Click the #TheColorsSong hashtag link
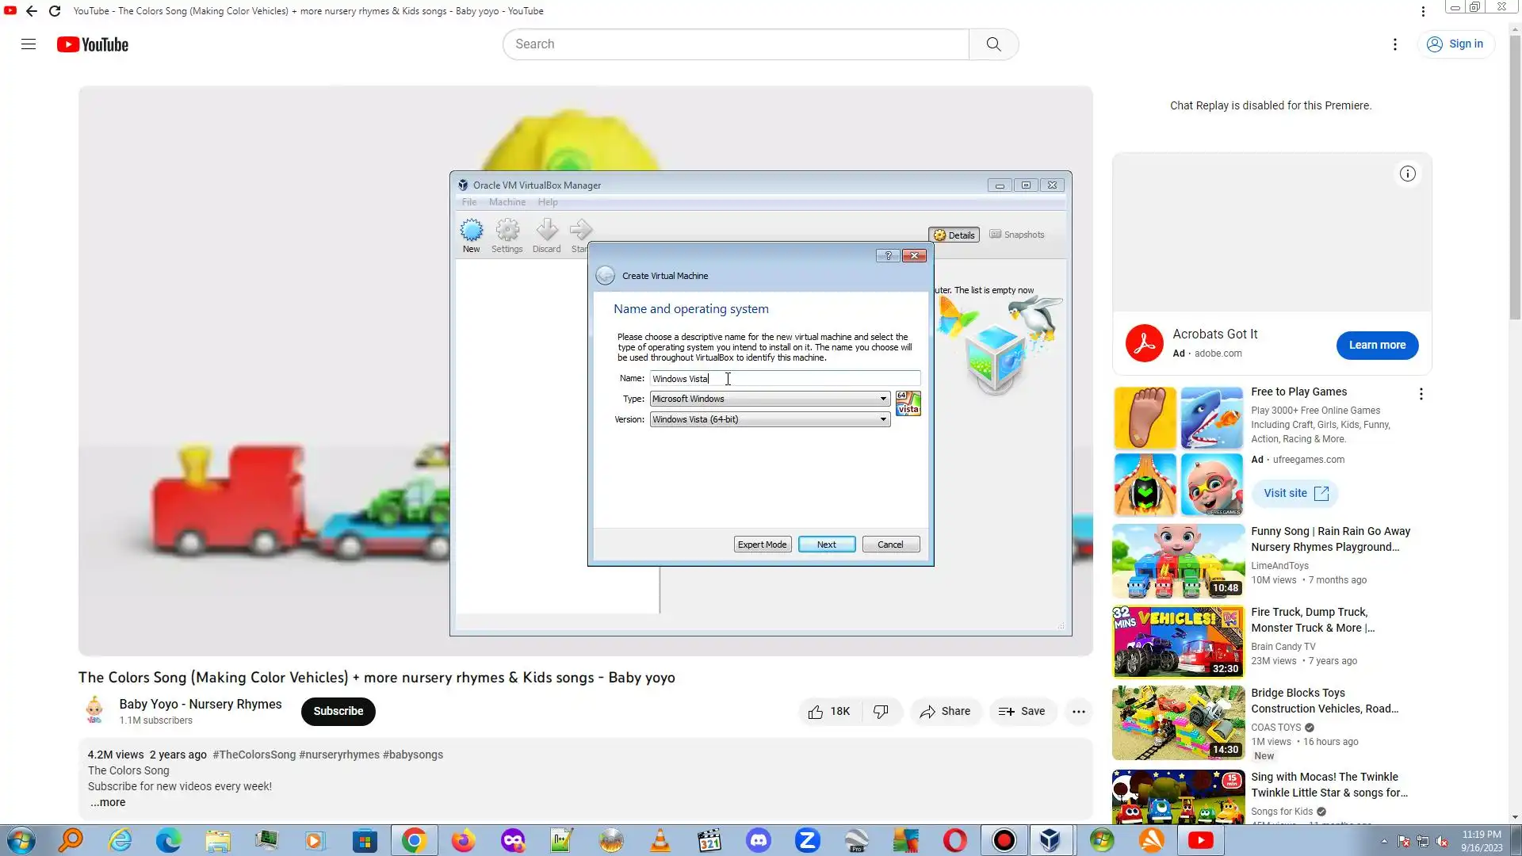1522x856 pixels. (254, 755)
